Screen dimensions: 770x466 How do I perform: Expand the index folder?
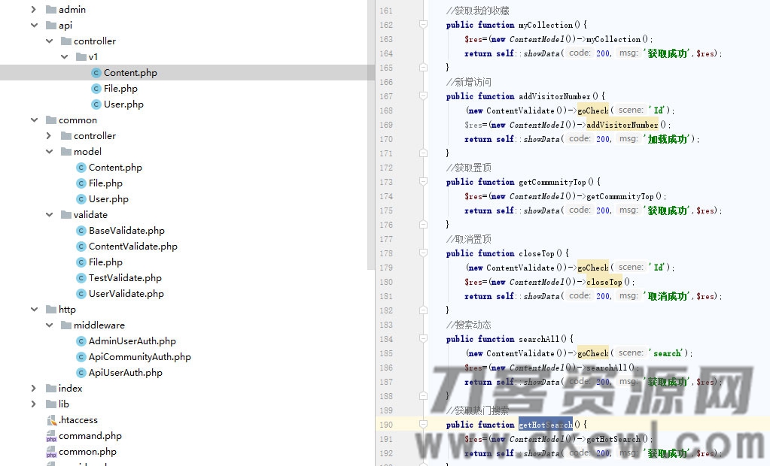click(32, 388)
